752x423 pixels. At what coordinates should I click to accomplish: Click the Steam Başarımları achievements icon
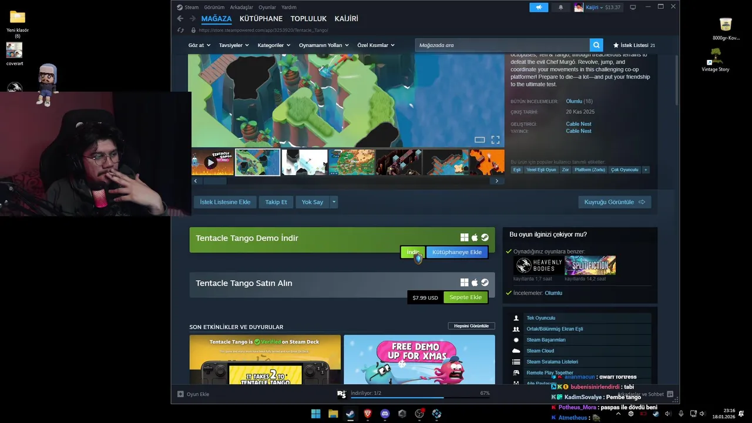point(516,340)
